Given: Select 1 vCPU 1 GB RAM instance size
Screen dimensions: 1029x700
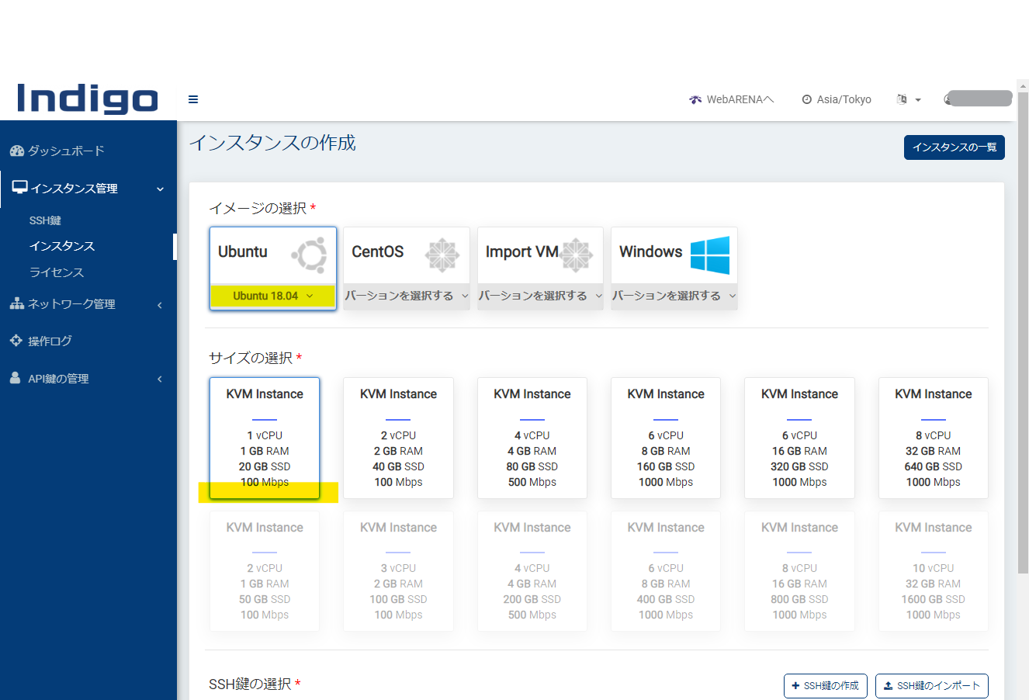Looking at the screenshot, I should pyautogui.click(x=265, y=438).
